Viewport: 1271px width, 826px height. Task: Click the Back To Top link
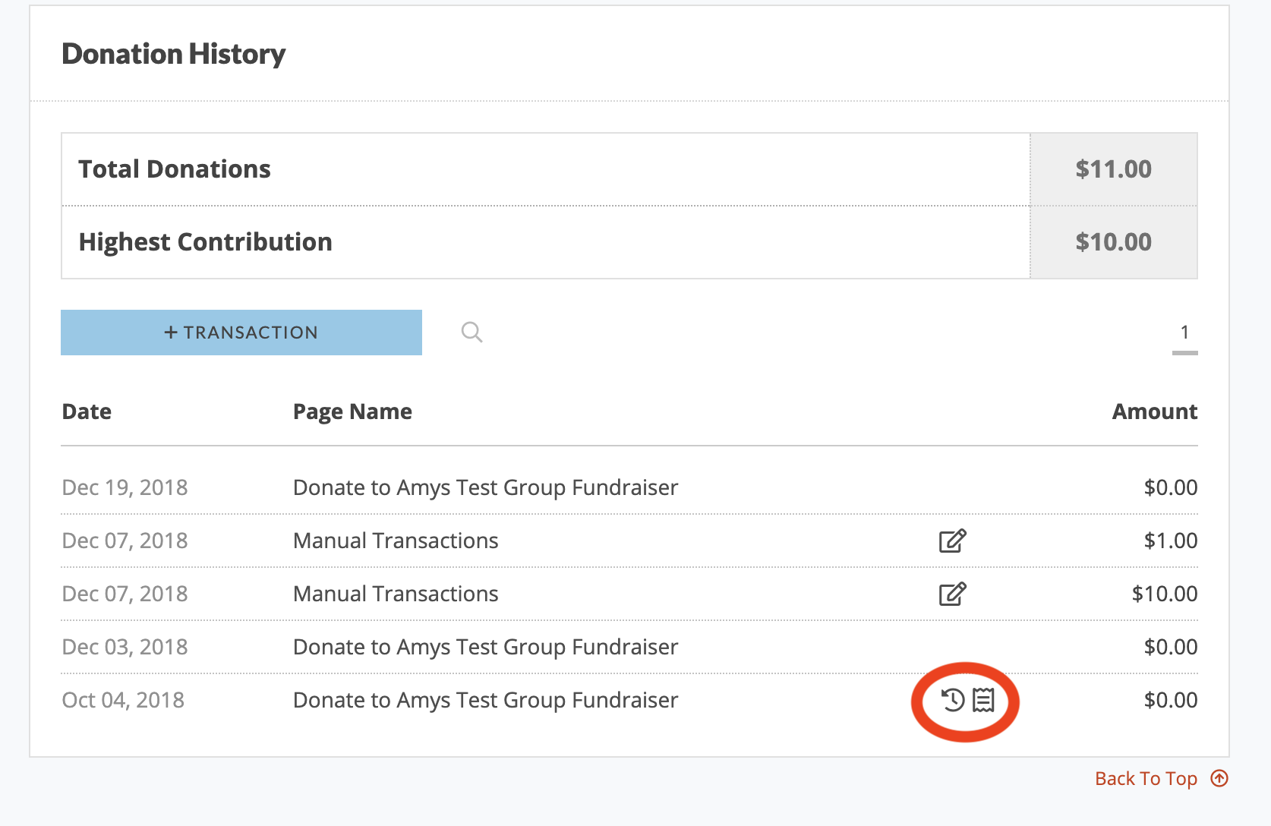pyautogui.click(x=1146, y=778)
